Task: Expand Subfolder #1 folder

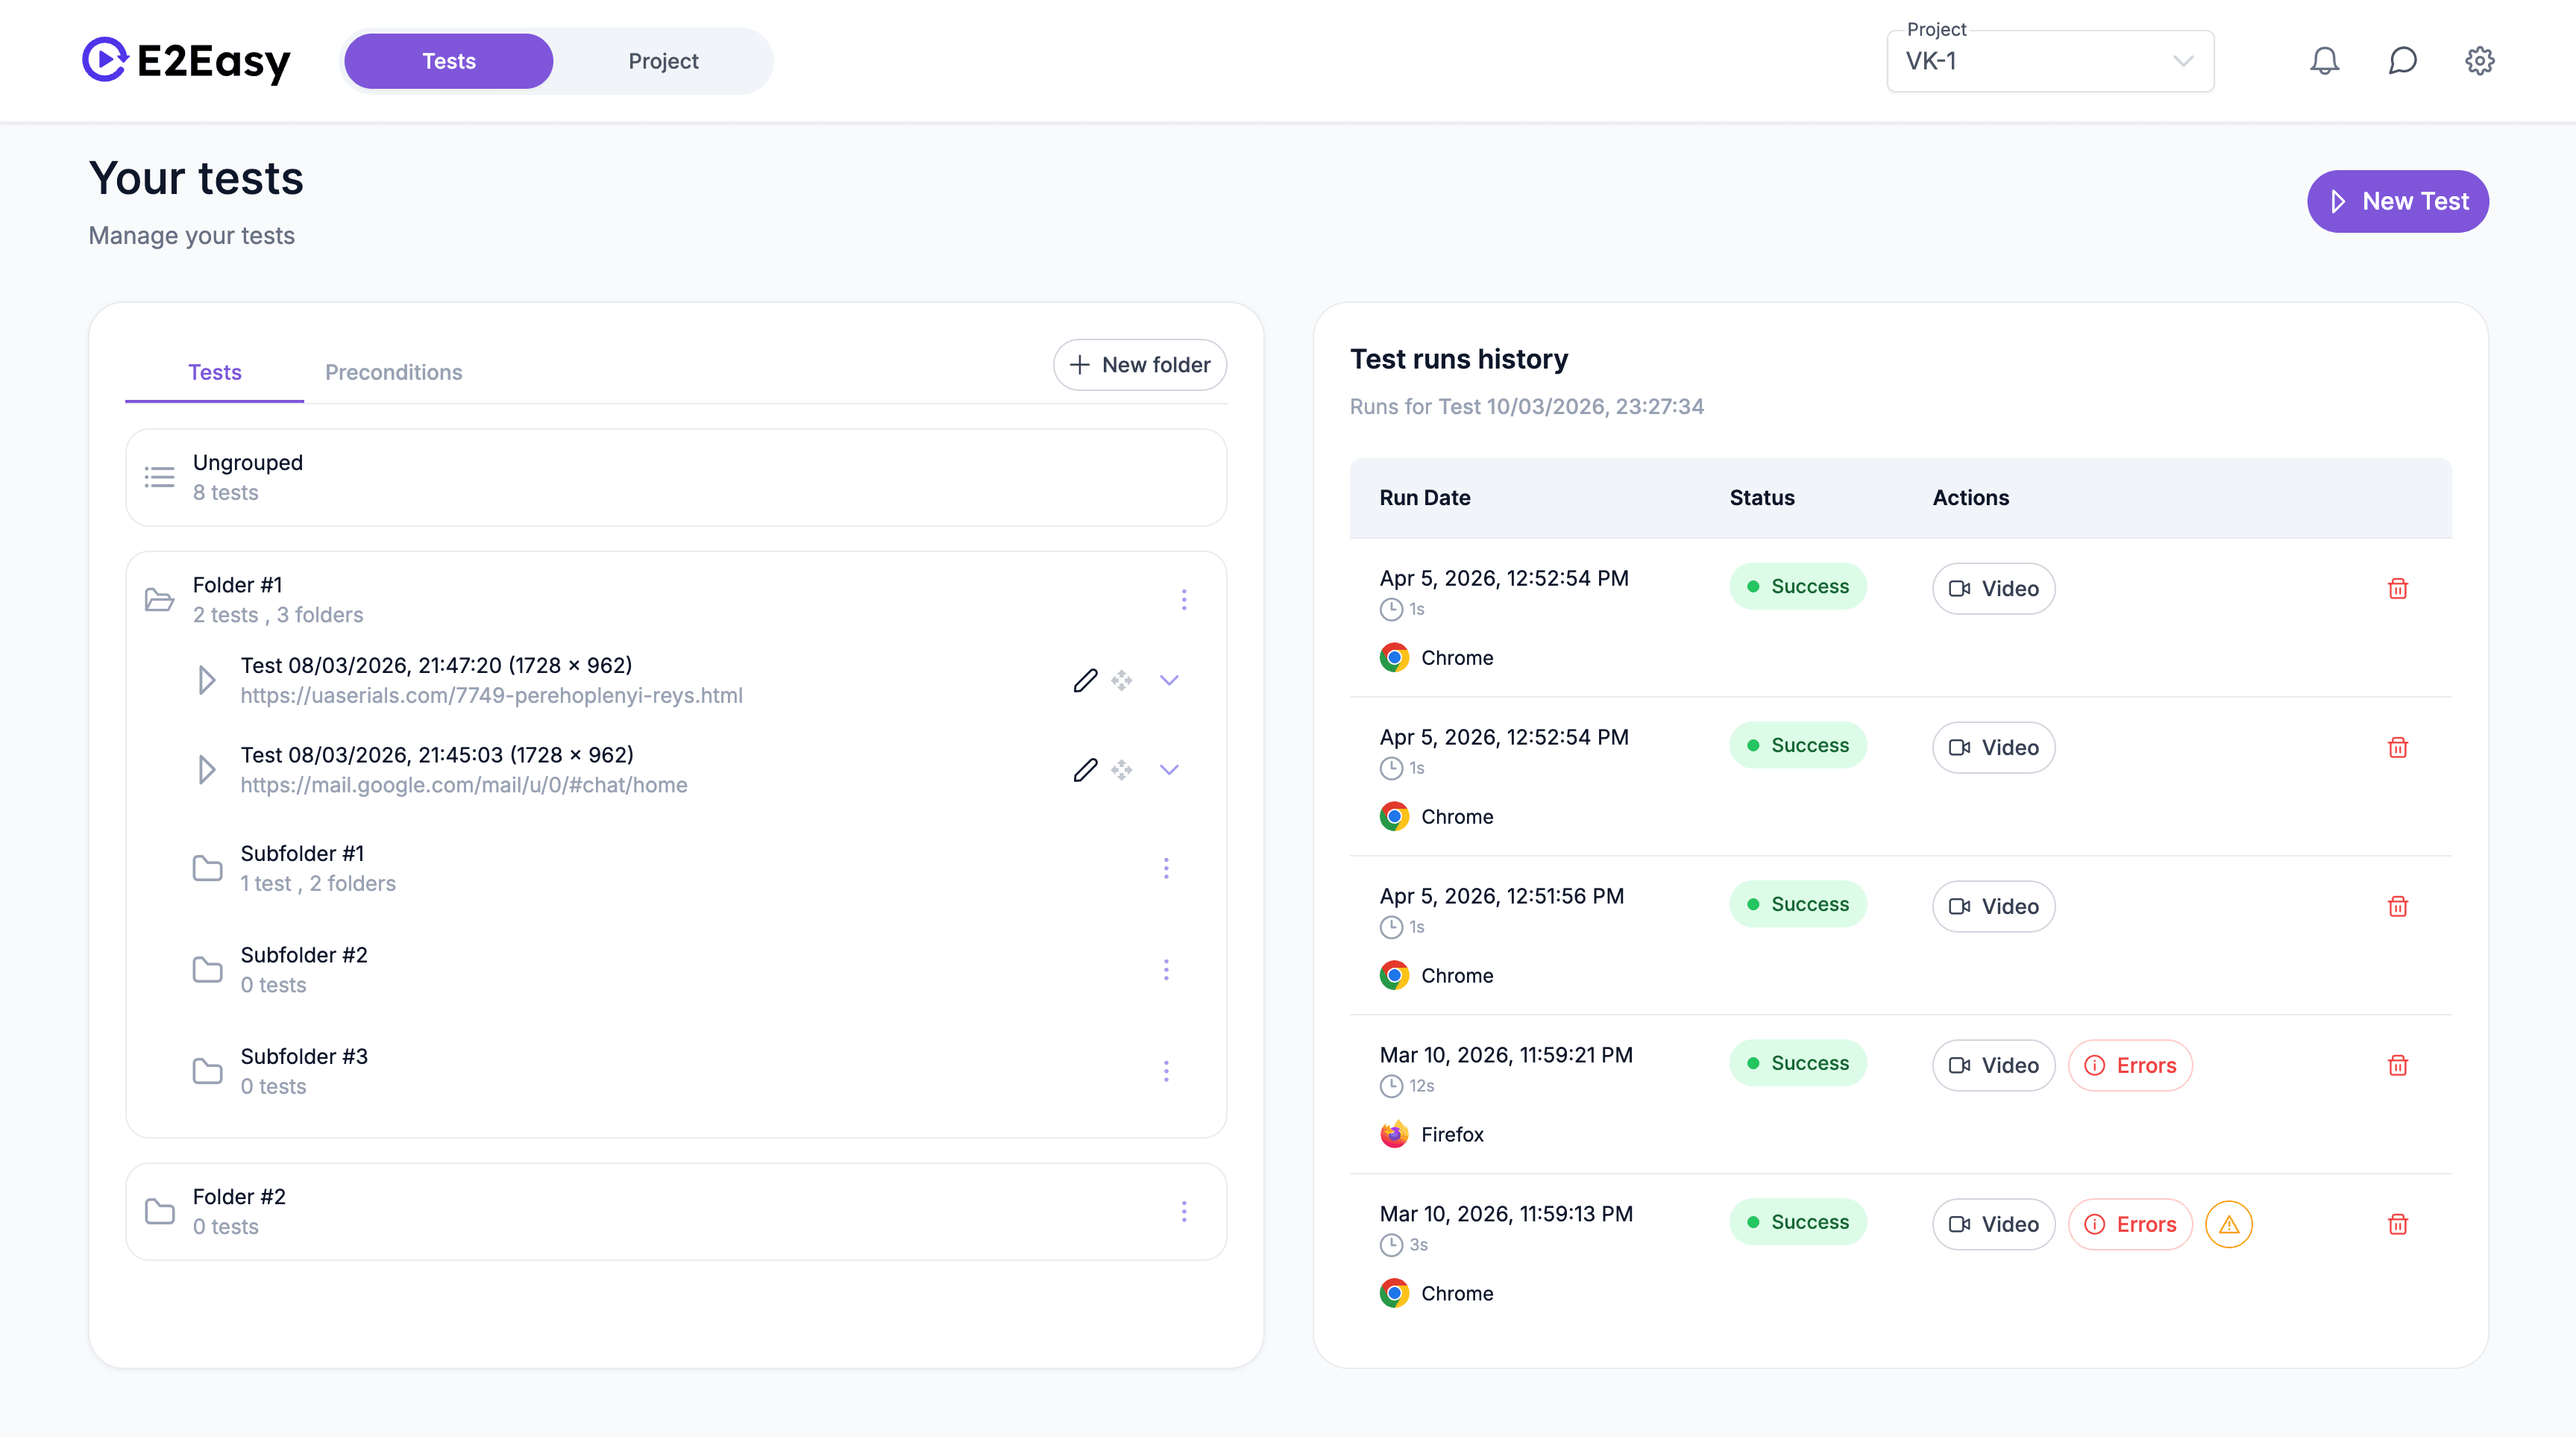Action: click(x=302, y=868)
